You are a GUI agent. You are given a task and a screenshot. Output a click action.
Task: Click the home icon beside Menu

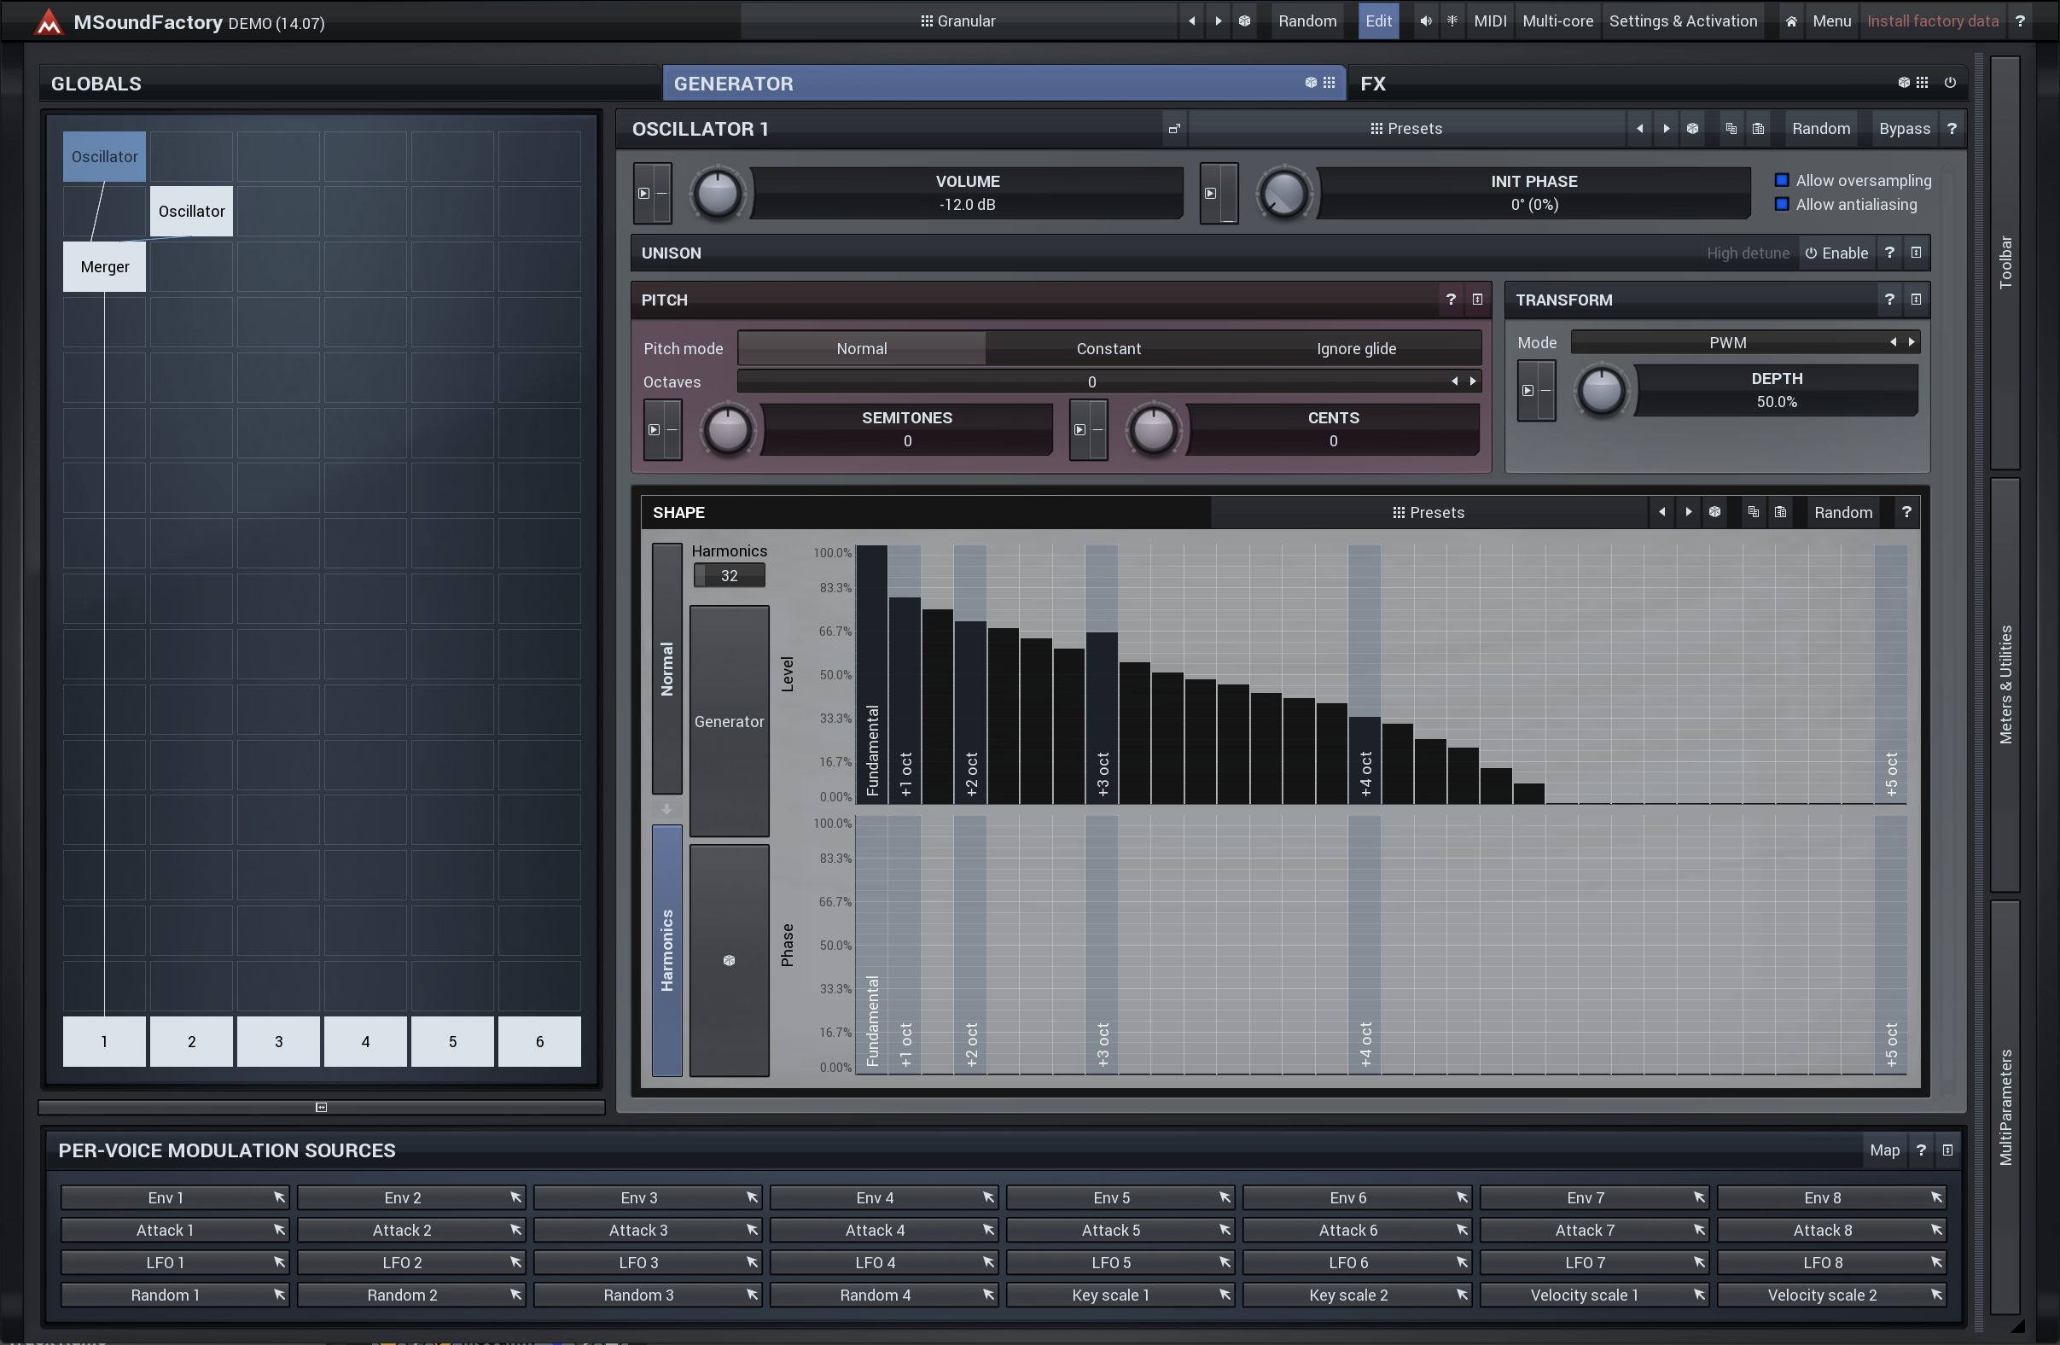point(1791,20)
